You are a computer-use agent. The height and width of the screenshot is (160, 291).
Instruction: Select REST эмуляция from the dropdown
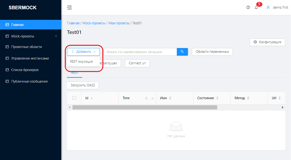81,61
